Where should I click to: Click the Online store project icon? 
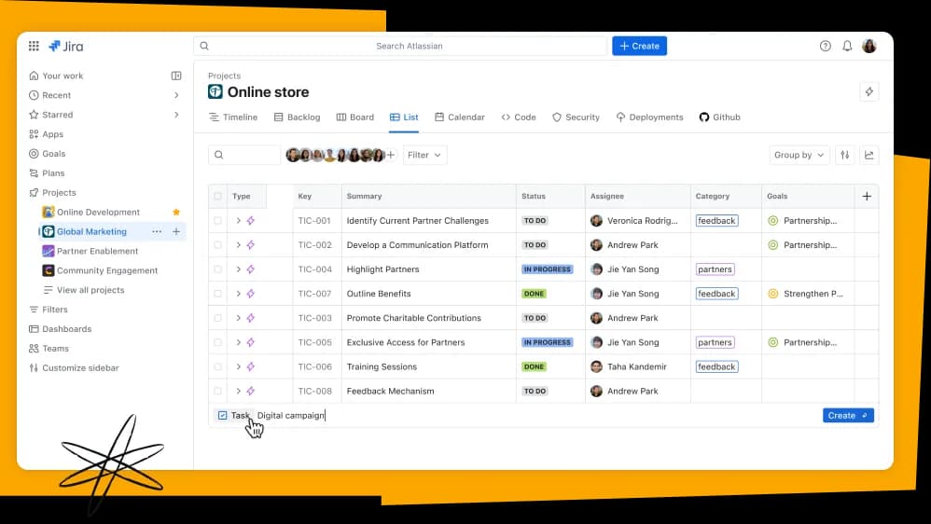point(215,91)
